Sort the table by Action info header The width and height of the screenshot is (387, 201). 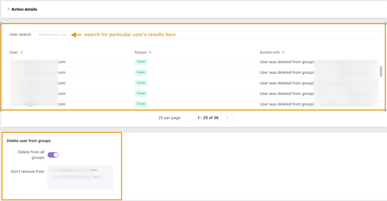click(270, 52)
